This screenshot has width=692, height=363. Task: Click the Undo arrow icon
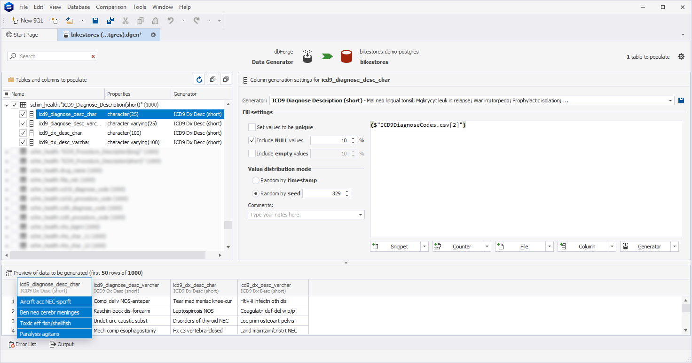tap(171, 21)
